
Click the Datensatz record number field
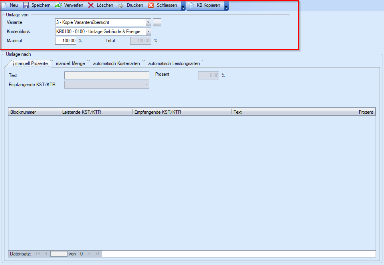pos(59,254)
